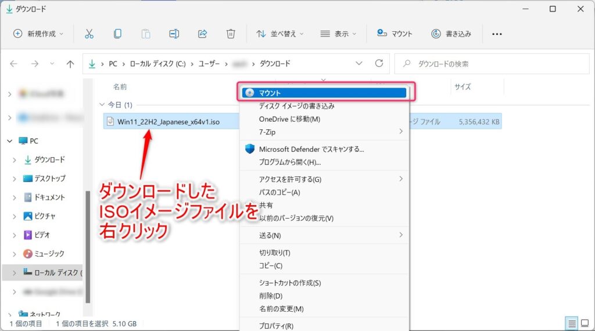
Task: Select ローカル ディスク in the sidebar
Action: click(53, 272)
